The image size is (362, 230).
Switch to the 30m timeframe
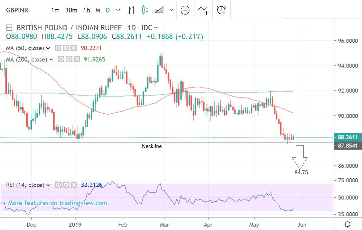pyautogui.click(x=71, y=10)
